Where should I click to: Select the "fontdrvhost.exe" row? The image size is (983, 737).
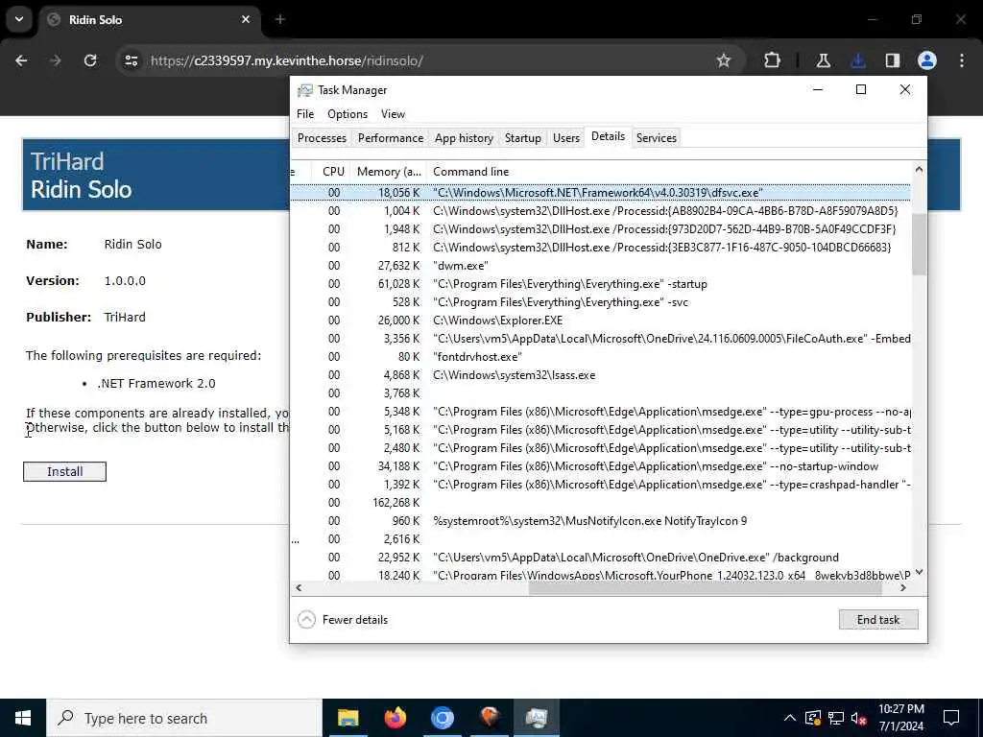(x=601, y=357)
